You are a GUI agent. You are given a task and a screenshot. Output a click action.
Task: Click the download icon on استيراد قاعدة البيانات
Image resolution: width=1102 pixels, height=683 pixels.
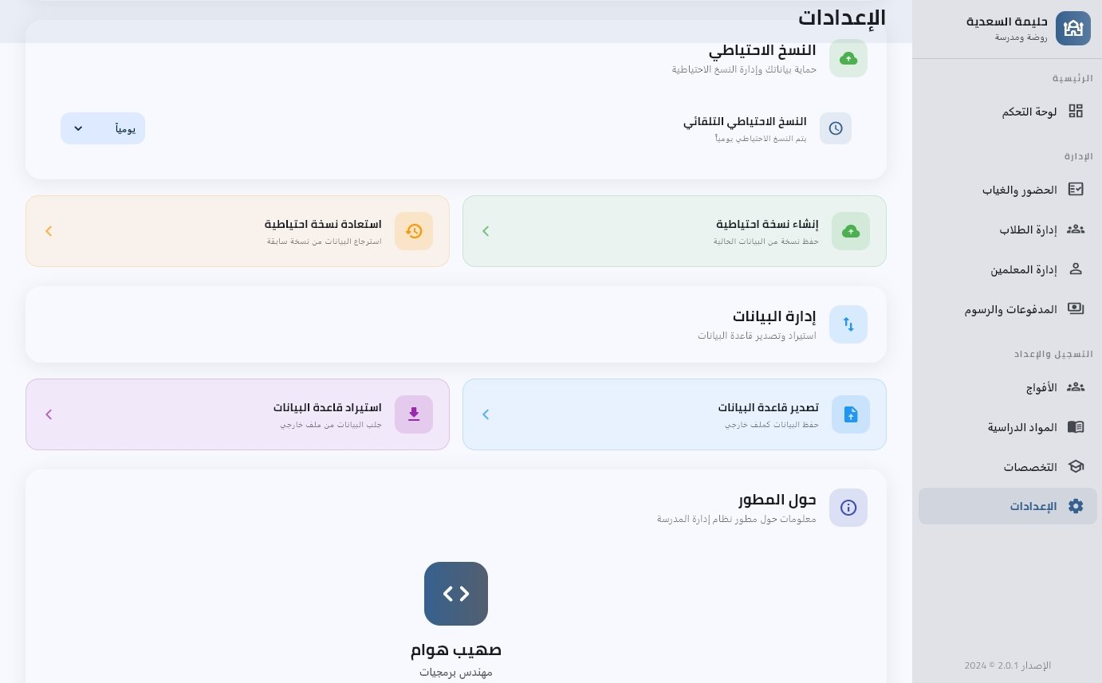point(414,414)
